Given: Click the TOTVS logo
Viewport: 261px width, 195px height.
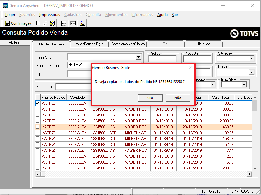Looking at the screenshot, I should 244,33.
